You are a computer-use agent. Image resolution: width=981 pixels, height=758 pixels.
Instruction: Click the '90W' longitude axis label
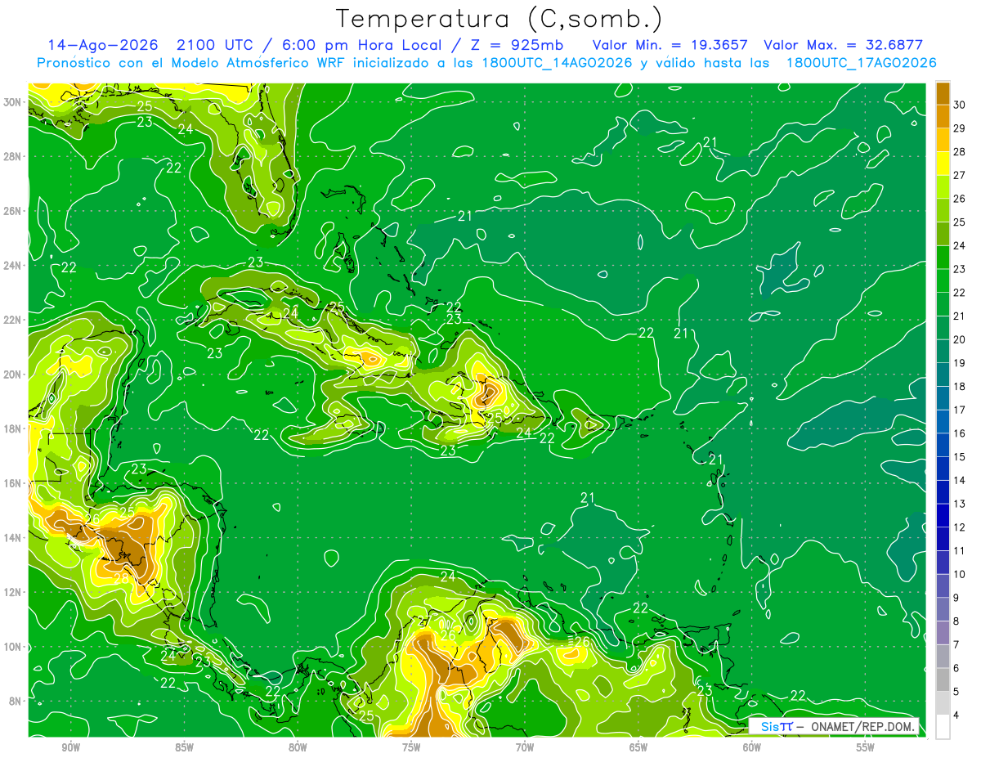pyautogui.click(x=70, y=747)
